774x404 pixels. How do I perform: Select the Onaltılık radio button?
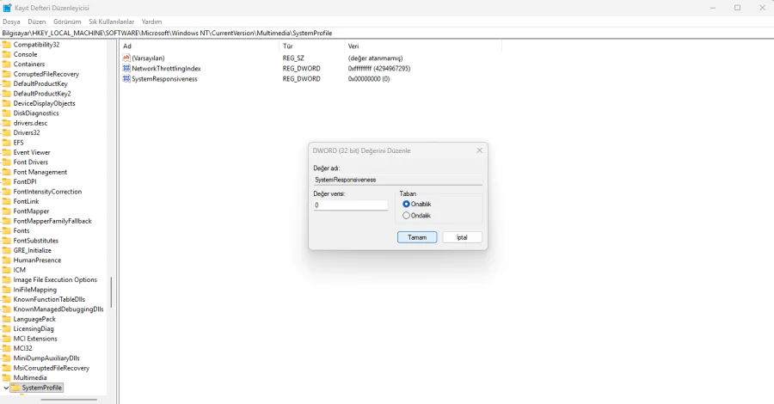406,204
